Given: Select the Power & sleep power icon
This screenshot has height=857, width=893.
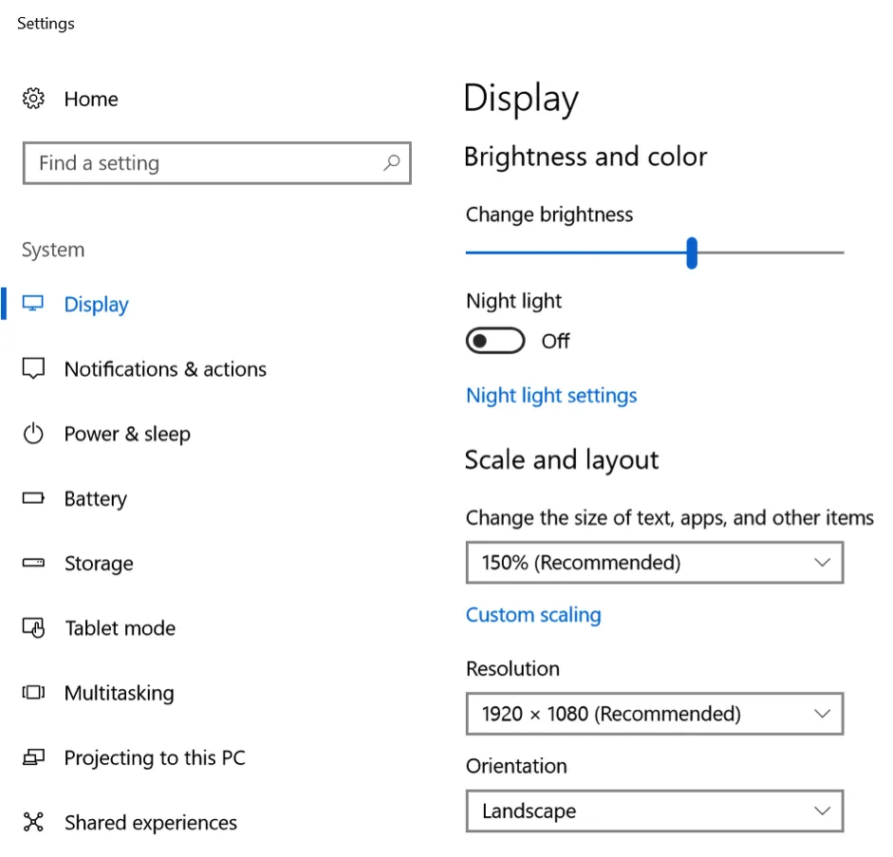Looking at the screenshot, I should pos(33,434).
